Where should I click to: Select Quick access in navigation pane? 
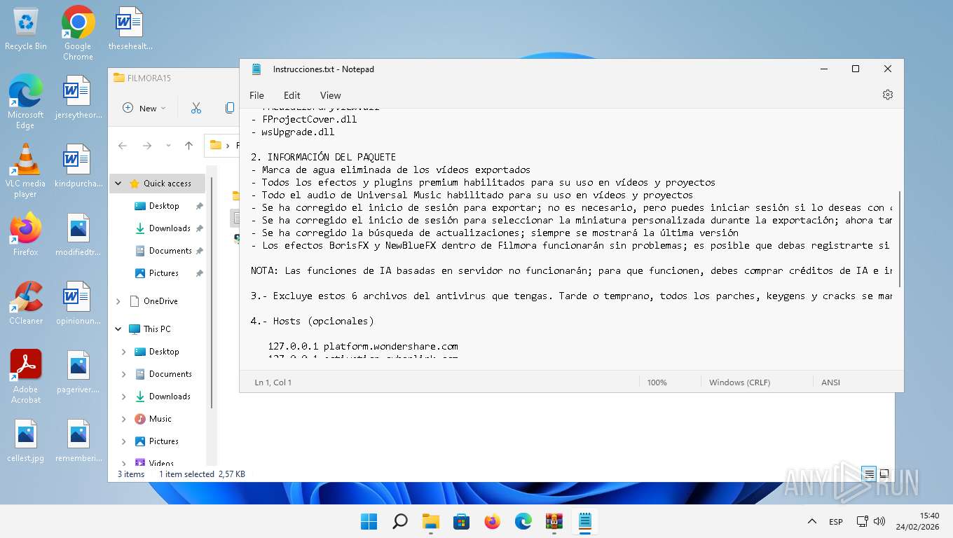(167, 184)
